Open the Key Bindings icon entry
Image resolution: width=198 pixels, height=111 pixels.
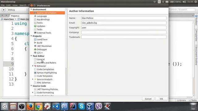pyautogui.click(x=35, y=19)
